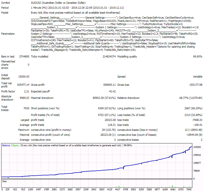Click the x-axis tick label '4709'
Screen dimensions: 204x191
[x=125, y=189]
